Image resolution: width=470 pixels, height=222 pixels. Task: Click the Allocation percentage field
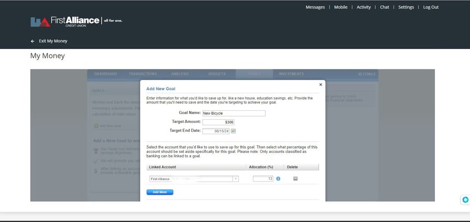263,179
